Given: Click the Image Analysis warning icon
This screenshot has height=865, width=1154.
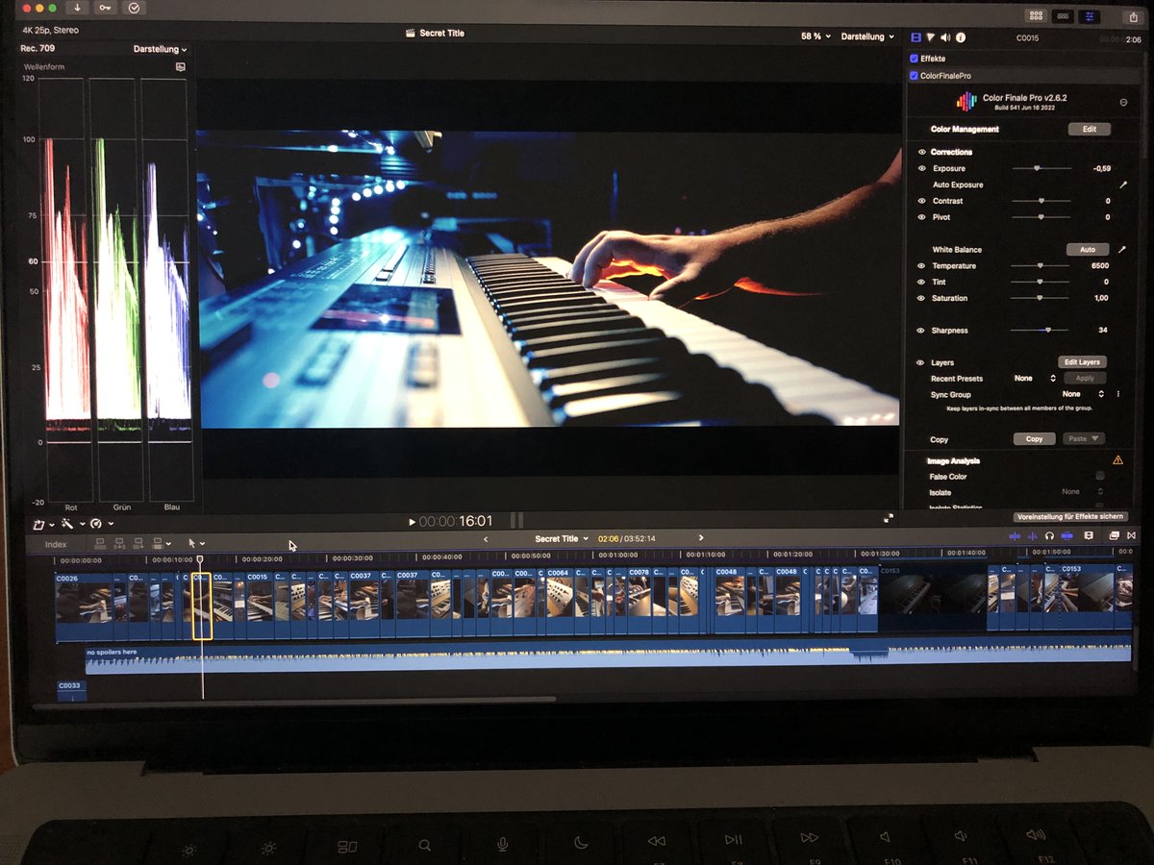Looking at the screenshot, I should point(1117,460).
